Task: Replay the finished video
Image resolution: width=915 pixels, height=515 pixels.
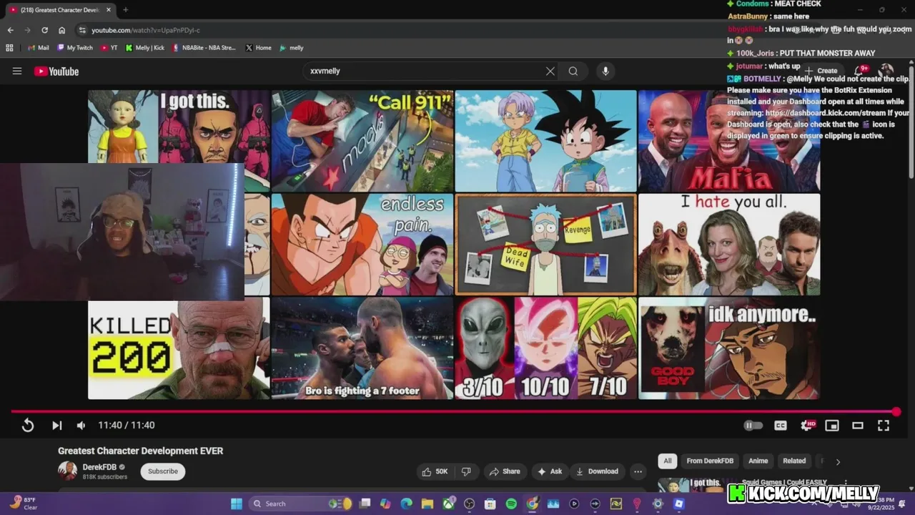Action: pyautogui.click(x=27, y=425)
